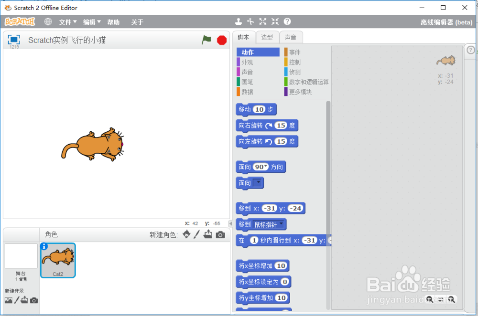478x316 pixels.
Task: Collapse stage with the small arrow
Action: 230,224
